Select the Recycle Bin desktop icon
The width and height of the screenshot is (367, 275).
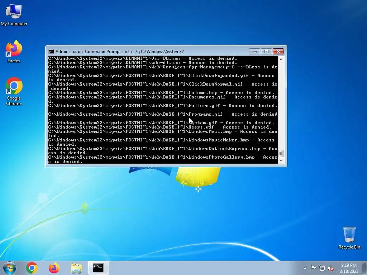[349, 238]
